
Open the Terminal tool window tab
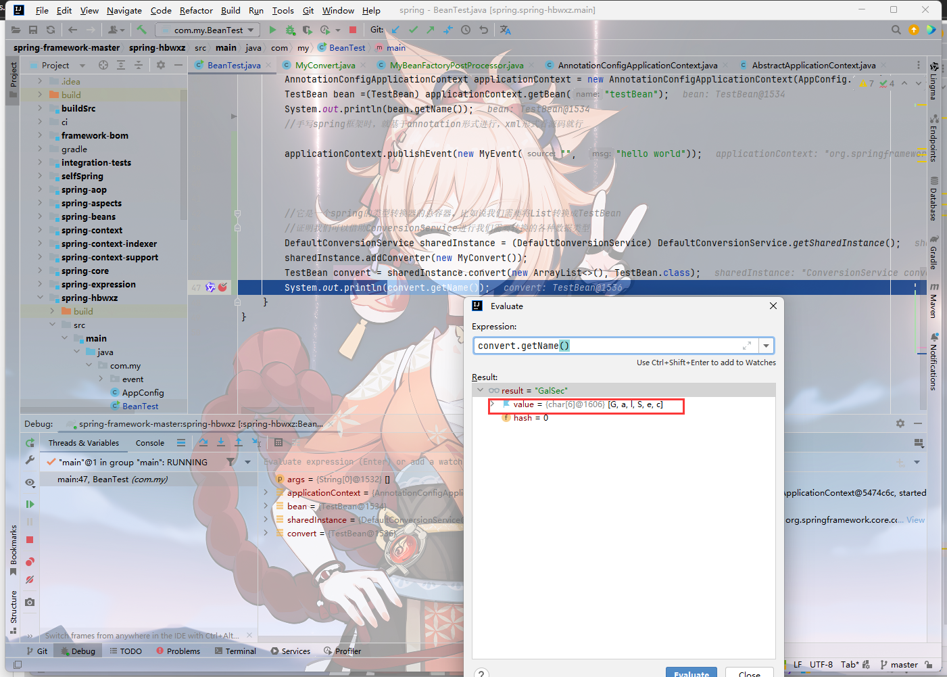235,651
